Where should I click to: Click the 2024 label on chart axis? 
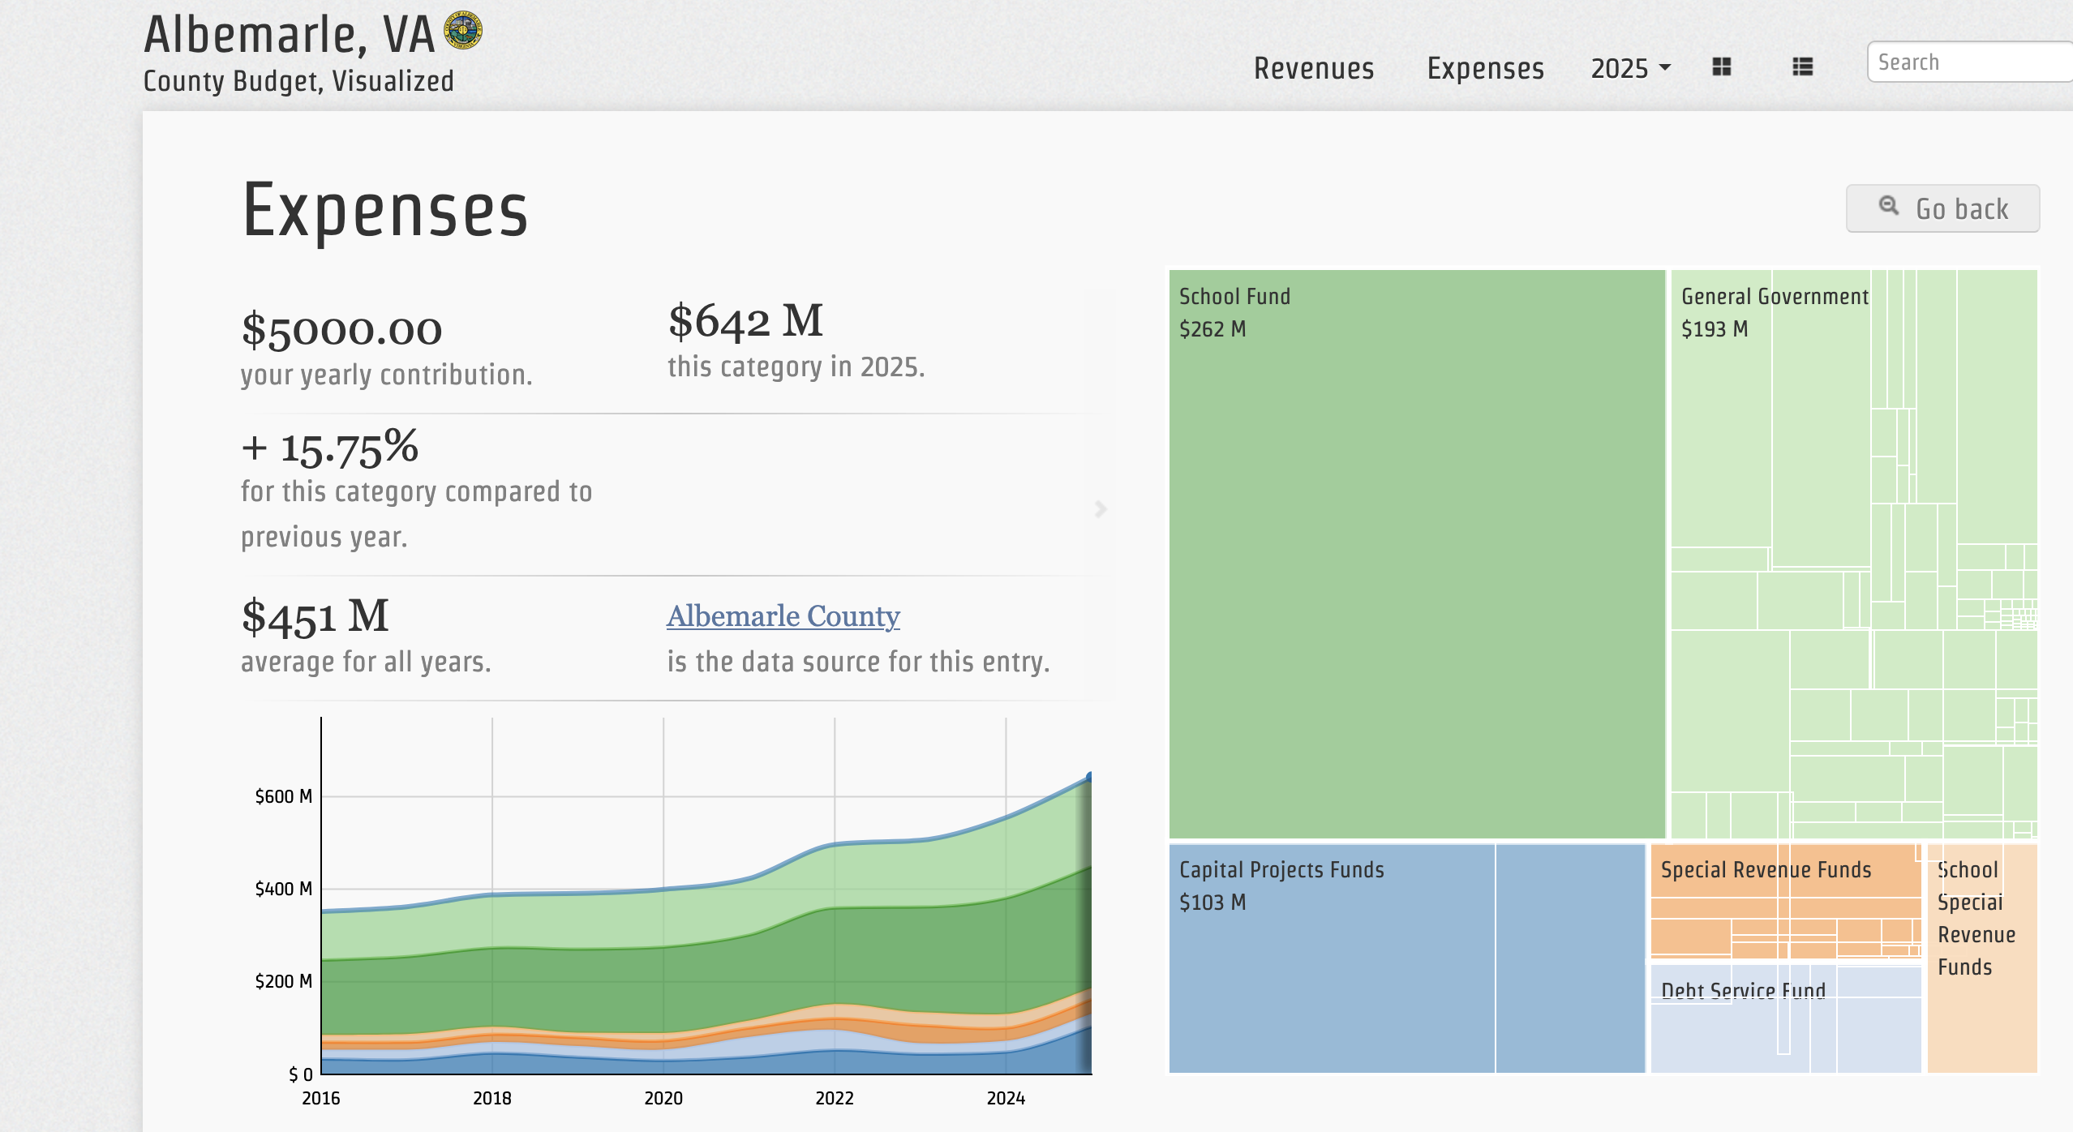(1006, 1098)
